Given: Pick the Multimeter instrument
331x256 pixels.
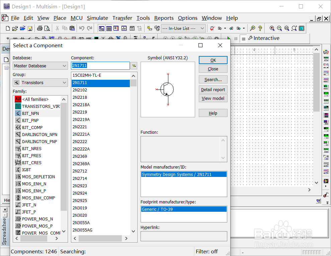Looking at the screenshot, I should click(x=326, y=52).
